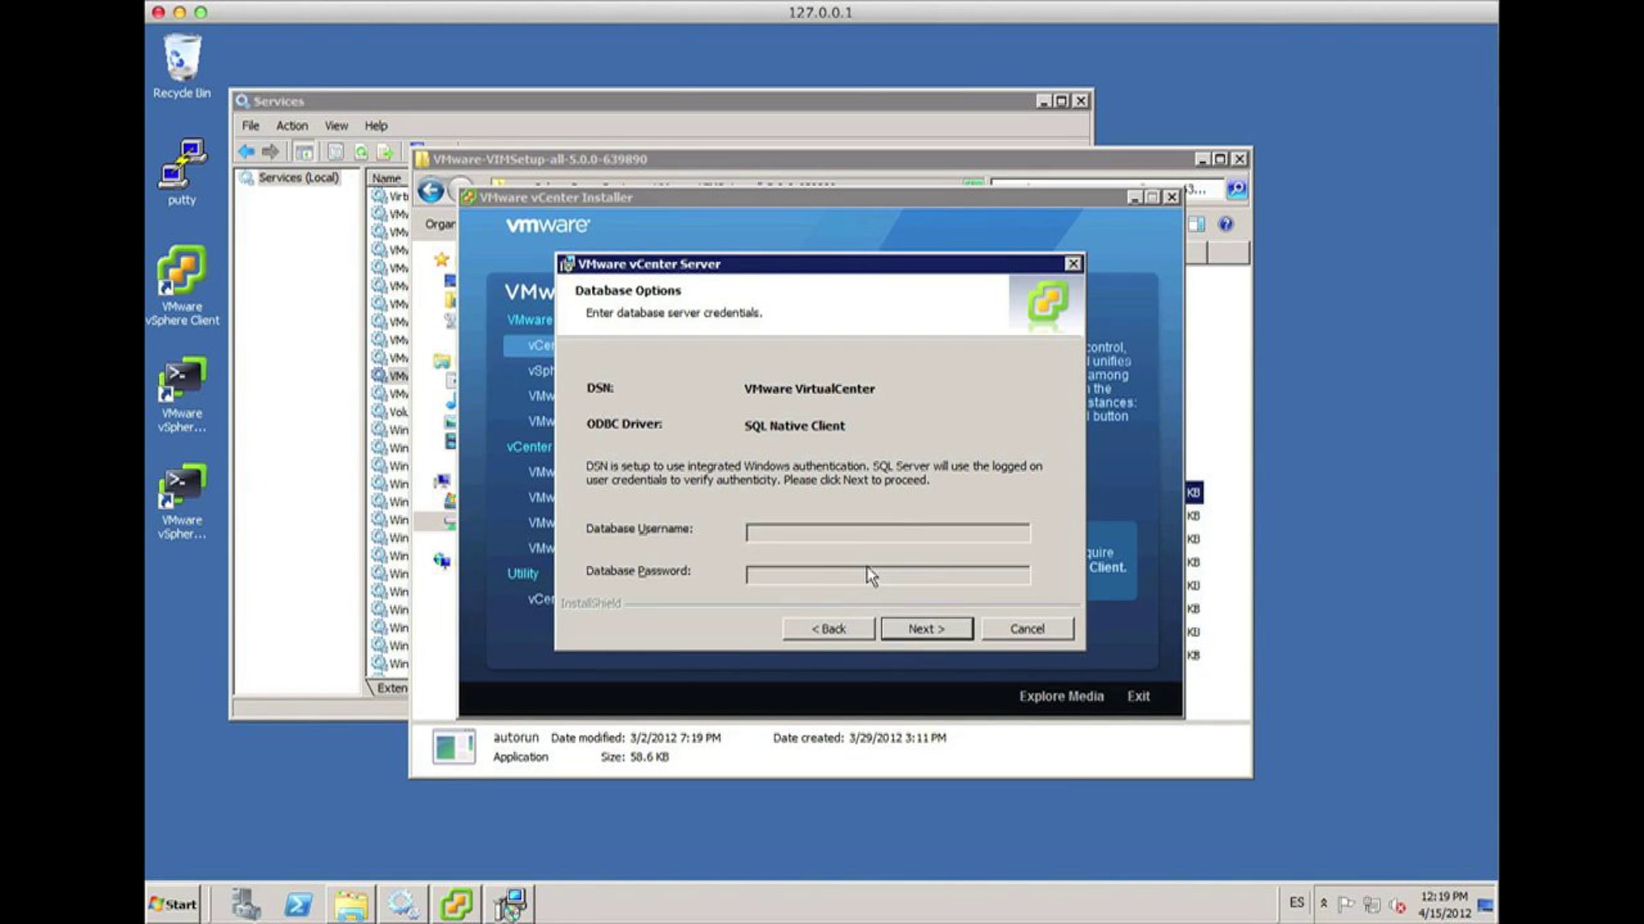Click the back arrow in Services toolbar
The width and height of the screenshot is (1644, 924).
[247, 151]
